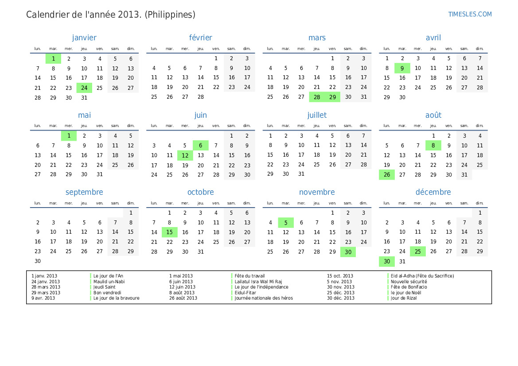Select the septembre month title
Screen dimensions: 518x366
(84, 192)
